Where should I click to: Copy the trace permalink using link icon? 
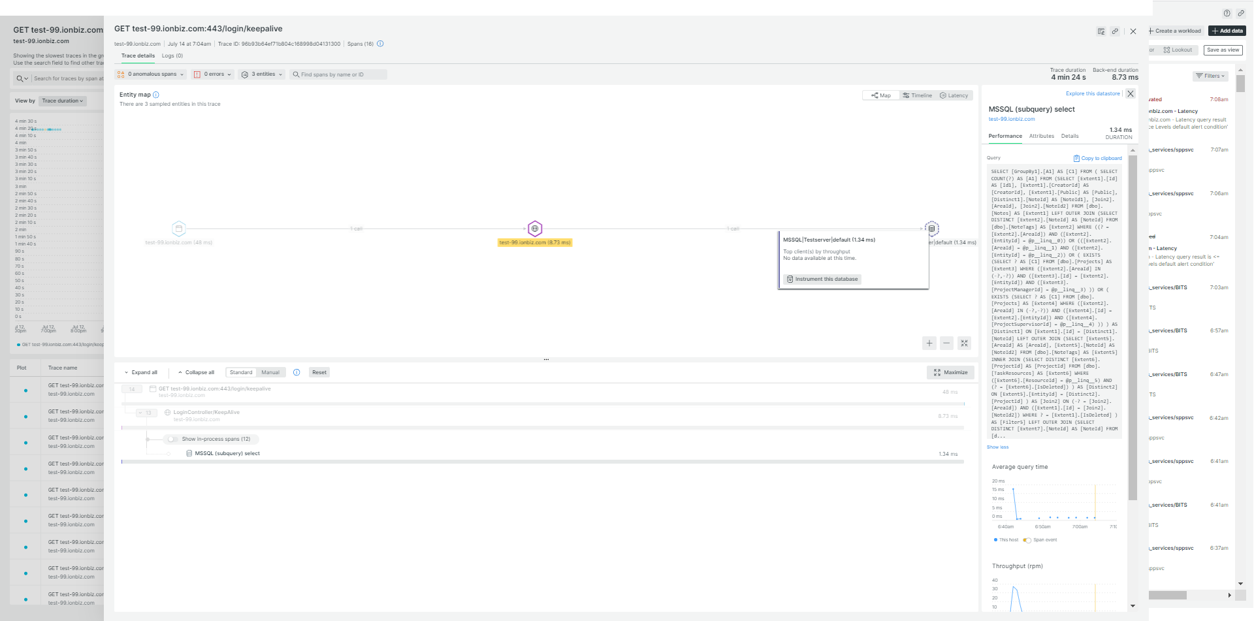(x=1115, y=31)
